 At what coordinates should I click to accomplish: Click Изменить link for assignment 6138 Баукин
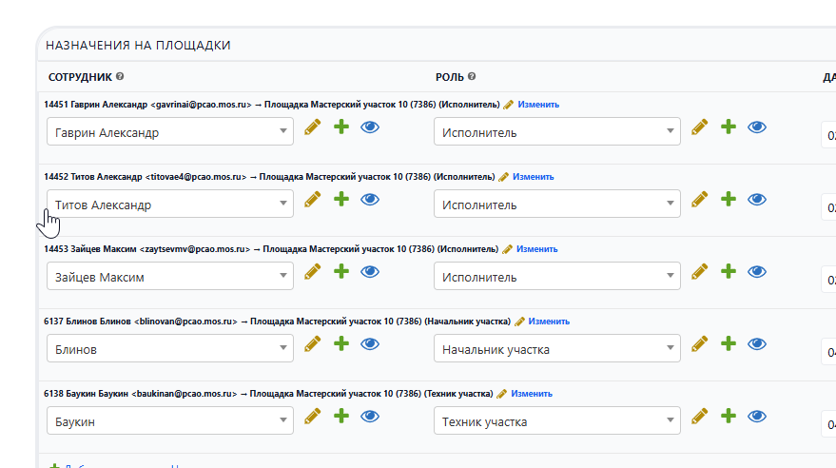tap(531, 394)
